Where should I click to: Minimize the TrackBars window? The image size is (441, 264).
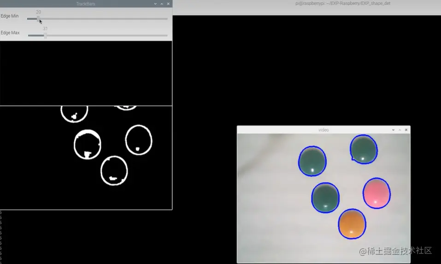(x=155, y=4)
